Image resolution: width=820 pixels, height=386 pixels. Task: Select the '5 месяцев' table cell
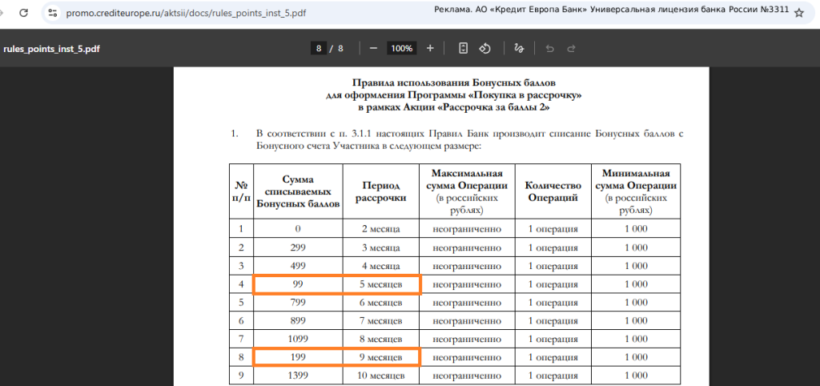(380, 284)
